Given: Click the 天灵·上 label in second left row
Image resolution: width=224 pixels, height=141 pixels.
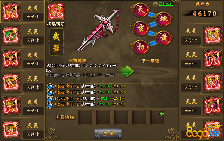Looking at the screenshot, I should 33,40.
